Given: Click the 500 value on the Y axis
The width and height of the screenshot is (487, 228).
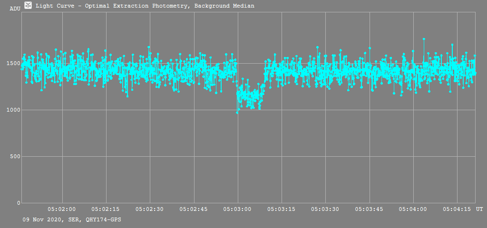Looking at the screenshot, I should tap(14, 157).
